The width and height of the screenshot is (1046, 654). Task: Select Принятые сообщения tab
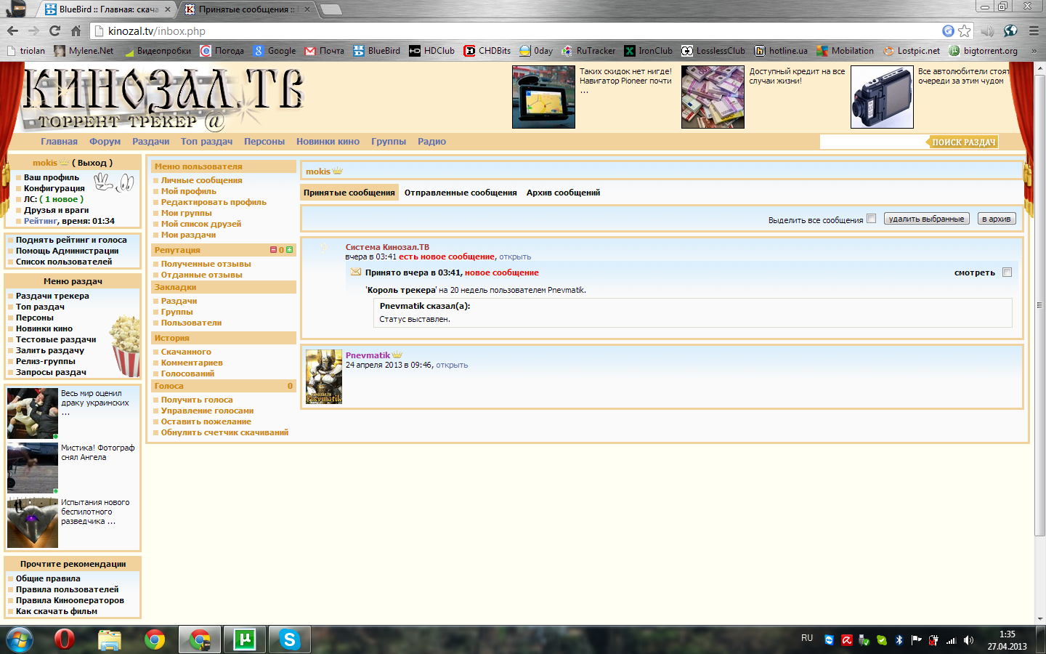tap(349, 193)
